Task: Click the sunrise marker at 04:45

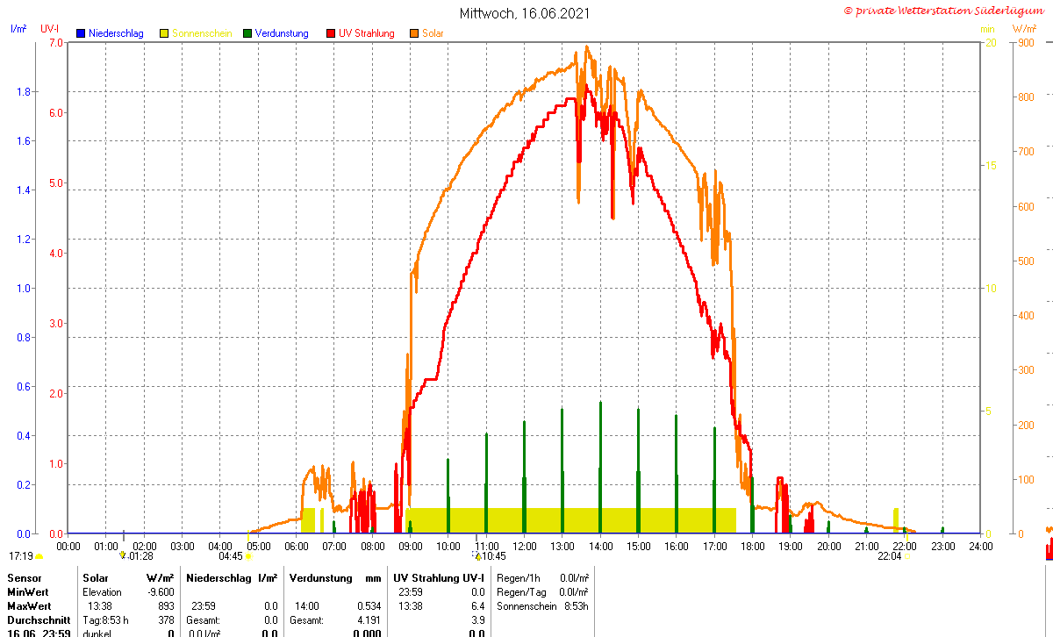Action: [x=248, y=556]
